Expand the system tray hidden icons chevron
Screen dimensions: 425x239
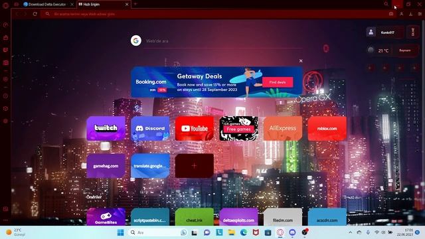(x=350, y=232)
